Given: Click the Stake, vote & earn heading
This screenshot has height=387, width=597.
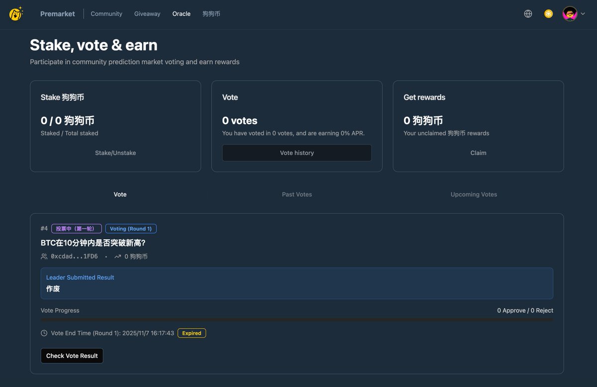Looking at the screenshot, I should click(x=94, y=45).
